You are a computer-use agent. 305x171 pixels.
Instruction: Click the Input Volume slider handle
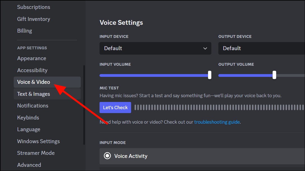pos(209,75)
